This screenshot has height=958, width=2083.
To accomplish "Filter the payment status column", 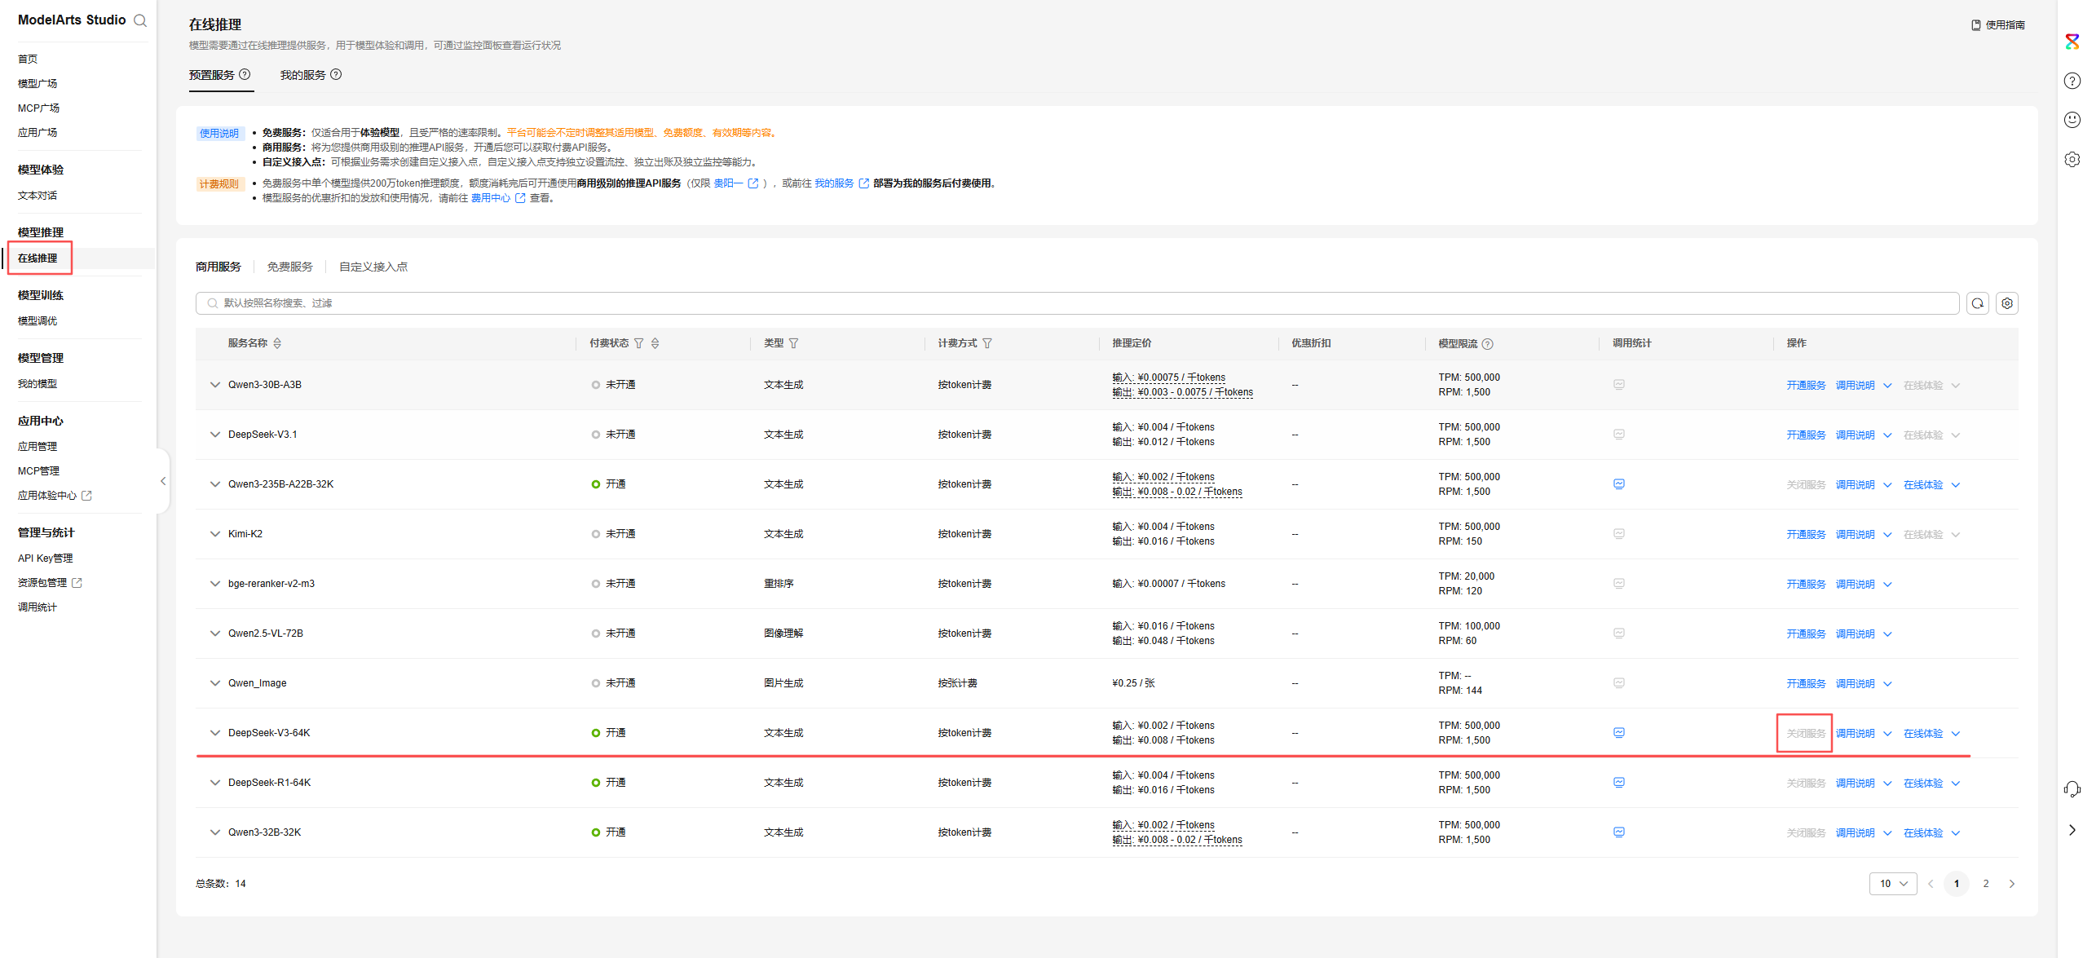I will click(x=639, y=343).
